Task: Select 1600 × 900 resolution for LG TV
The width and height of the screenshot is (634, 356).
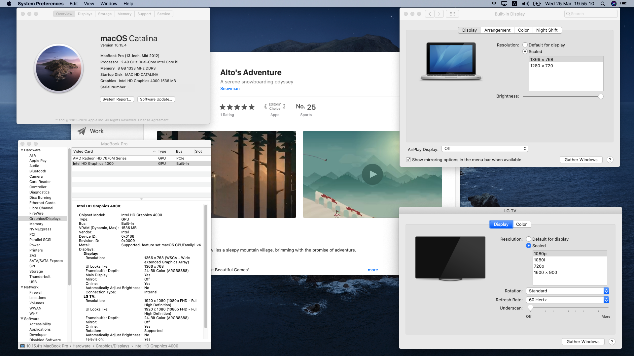Action: (570, 272)
